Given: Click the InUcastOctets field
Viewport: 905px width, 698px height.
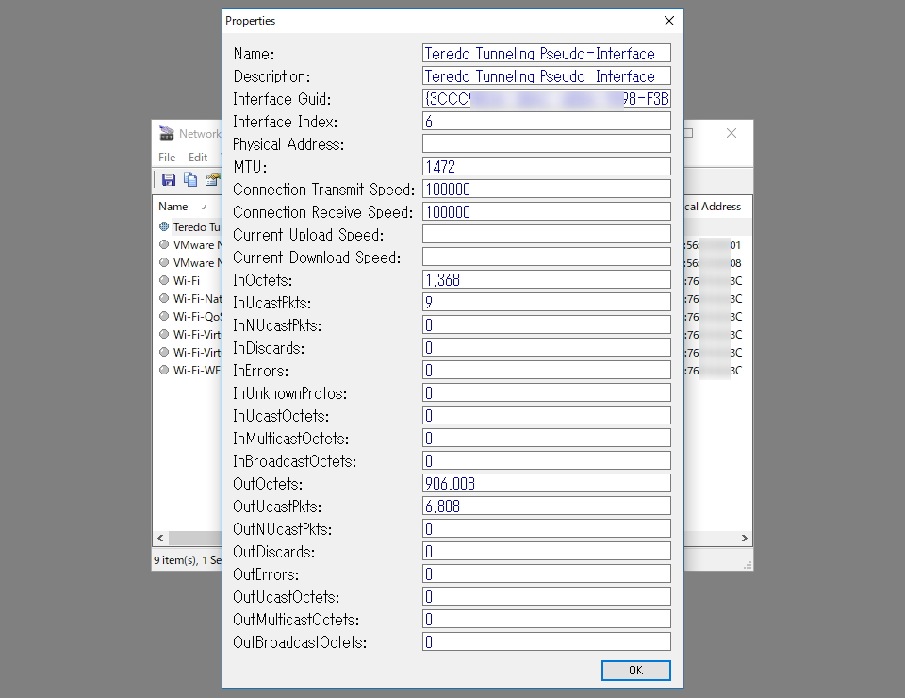Looking at the screenshot, I should click(547, 415).
